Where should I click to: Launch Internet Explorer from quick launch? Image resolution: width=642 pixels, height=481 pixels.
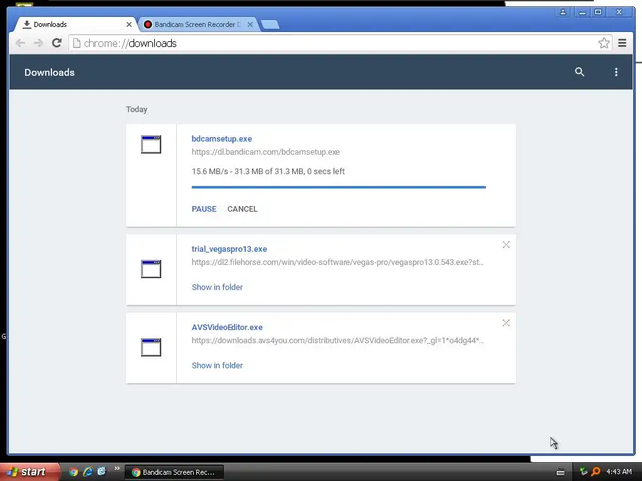click(x=88, y=472)
